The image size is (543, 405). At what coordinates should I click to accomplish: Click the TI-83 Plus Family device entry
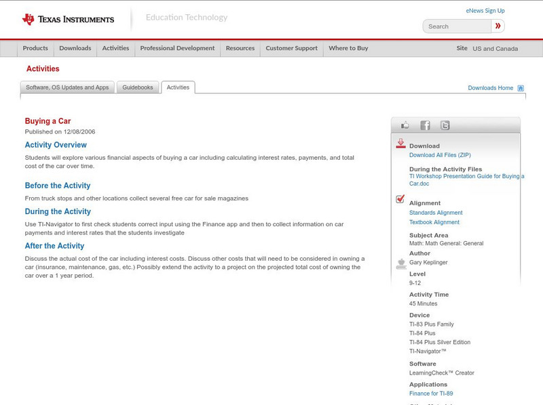[x=432, y=324]
